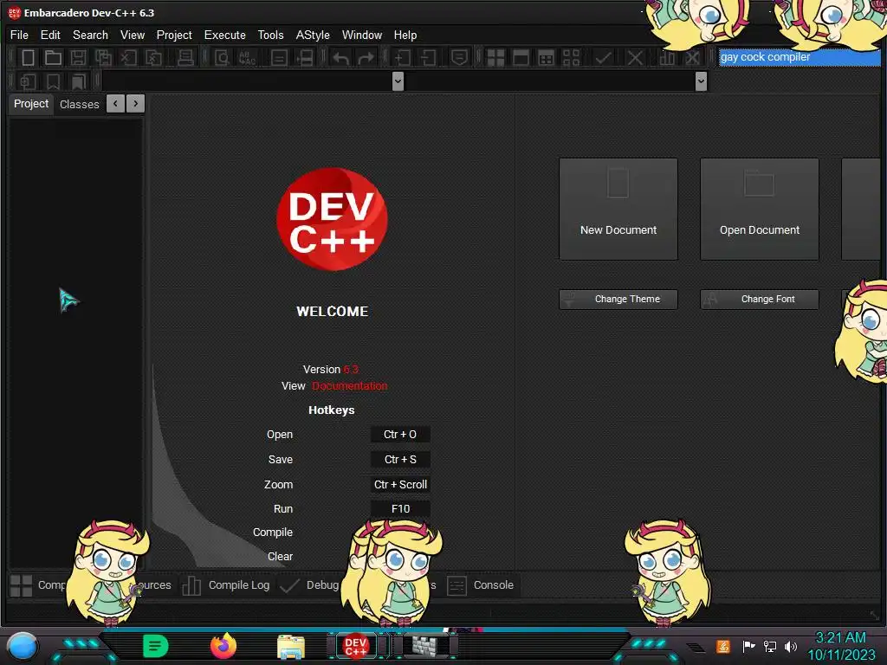Open the Debug bottom tab
The width and height of the screenshot is (887, 665).
[x=310, y=585]
